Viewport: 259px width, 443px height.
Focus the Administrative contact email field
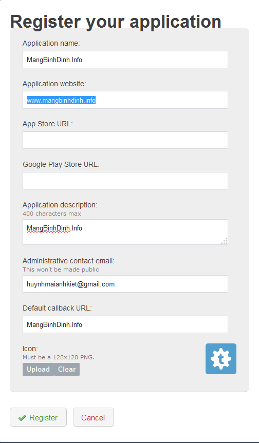(x=125, y=284)
